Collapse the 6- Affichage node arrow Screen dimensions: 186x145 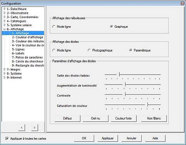tap(5, 29)
